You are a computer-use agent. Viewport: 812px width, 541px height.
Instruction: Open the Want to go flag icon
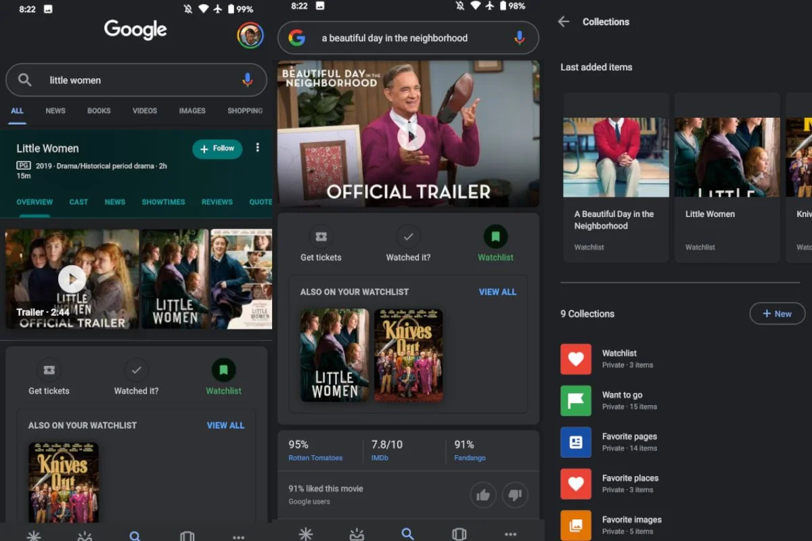[576, 400]
